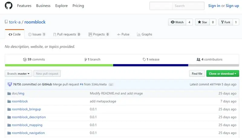The width and height of the screenshot is (242, 138).
Task: Open the Branch: master dropdown
Action: 18,74
